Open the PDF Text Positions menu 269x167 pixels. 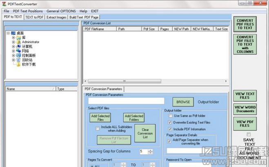pyautogui.click(x=28, y=11)
